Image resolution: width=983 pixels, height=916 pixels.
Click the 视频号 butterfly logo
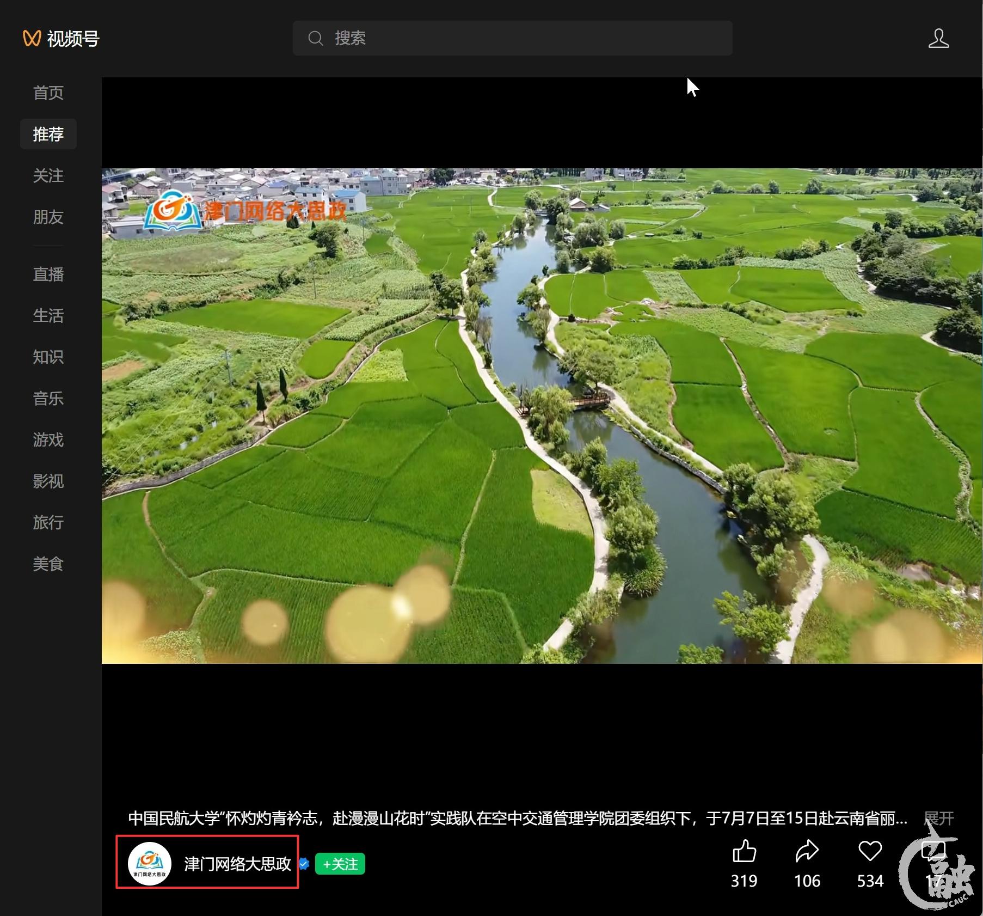coord(32,39)
